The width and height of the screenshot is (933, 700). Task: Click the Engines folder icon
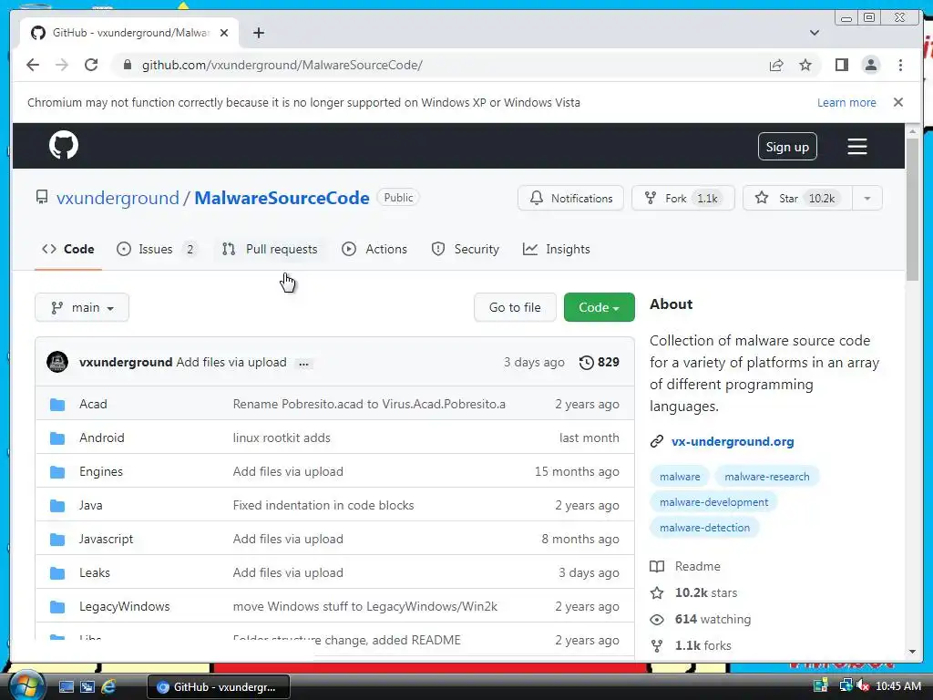[x=57, y=472]
